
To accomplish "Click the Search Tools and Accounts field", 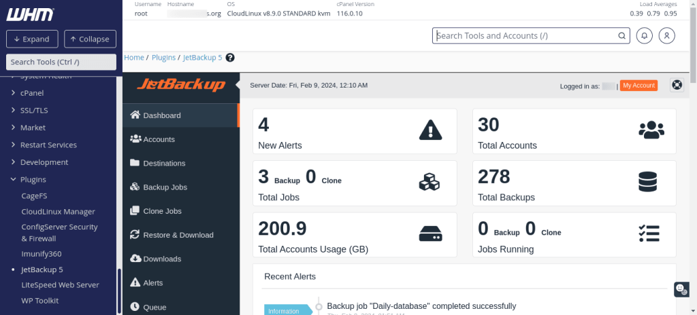I will [x=525, y=36].
